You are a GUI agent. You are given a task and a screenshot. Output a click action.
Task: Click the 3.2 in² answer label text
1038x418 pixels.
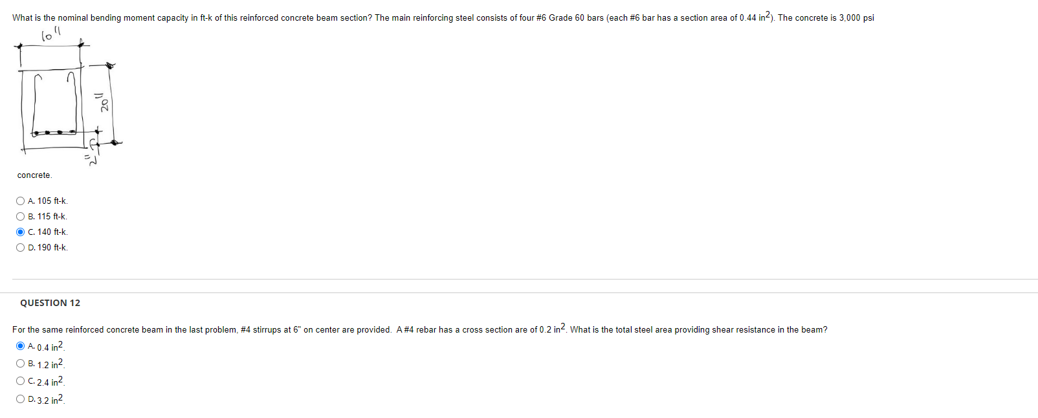[47, 399]
